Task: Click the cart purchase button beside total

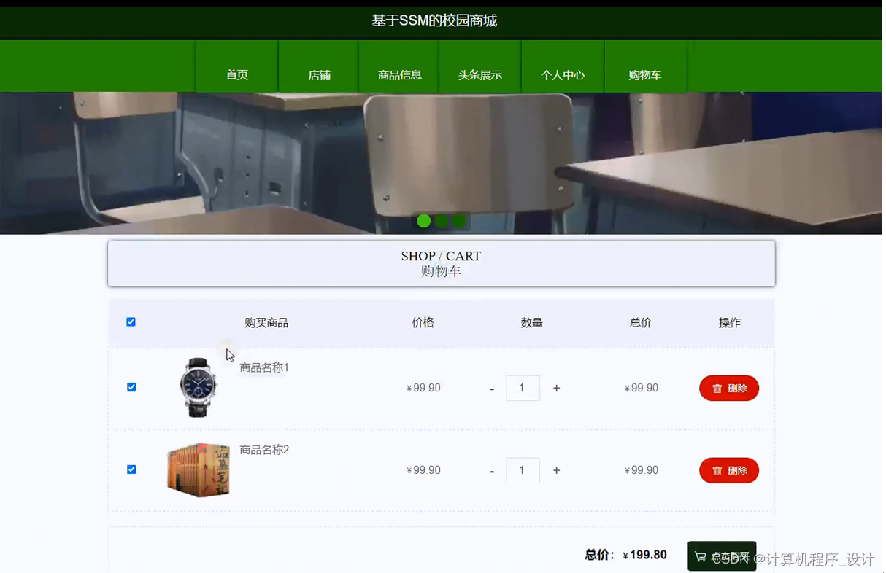Action: click(x=722, y=556)
